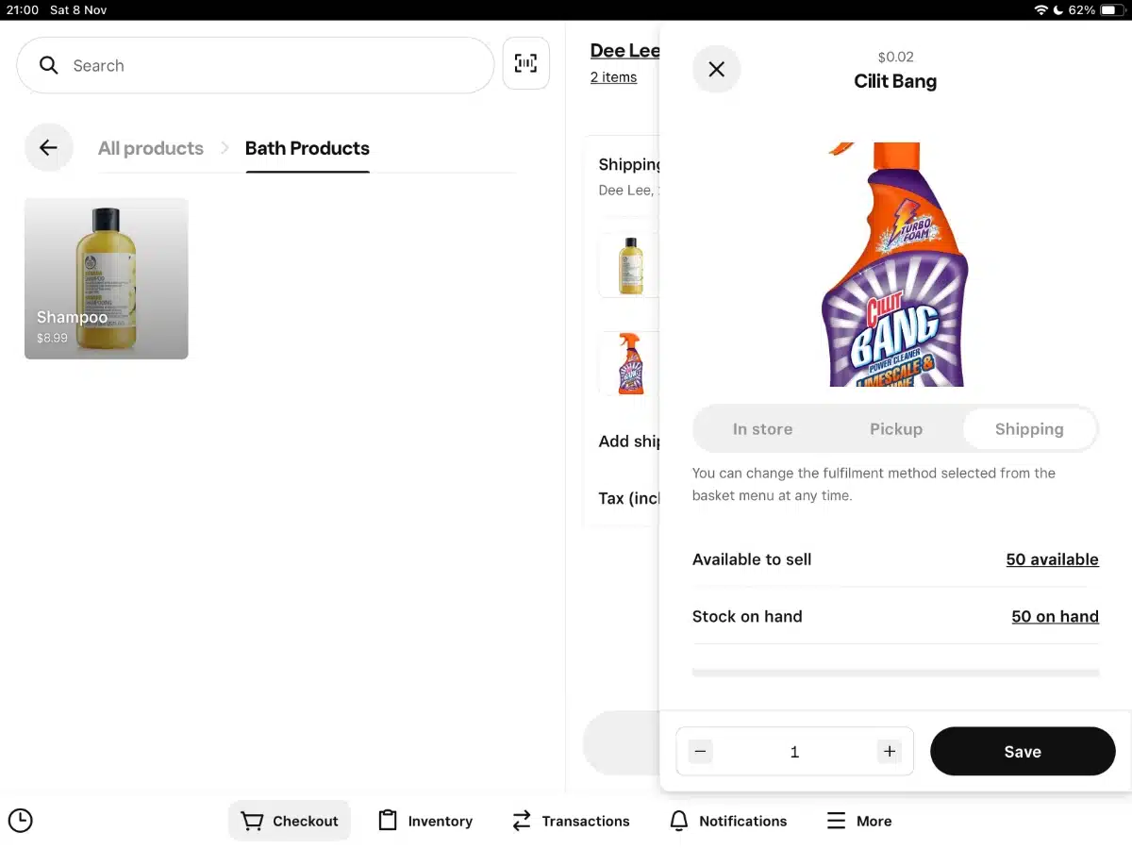Open the 50 on hand stock link
The height and width of the screenshot is (849, 1132).
click(1055, 616)
